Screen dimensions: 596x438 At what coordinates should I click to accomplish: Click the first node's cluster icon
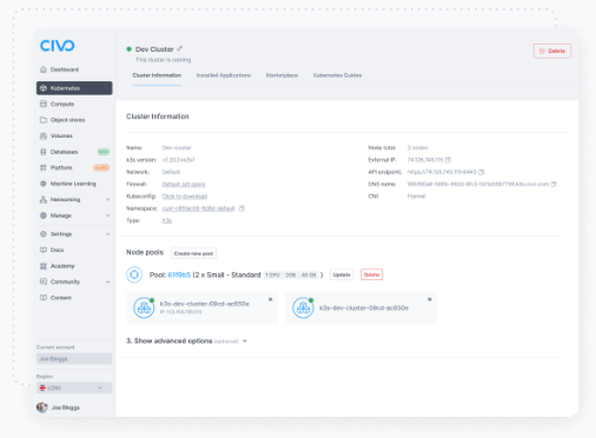click(x=144, y=307)
